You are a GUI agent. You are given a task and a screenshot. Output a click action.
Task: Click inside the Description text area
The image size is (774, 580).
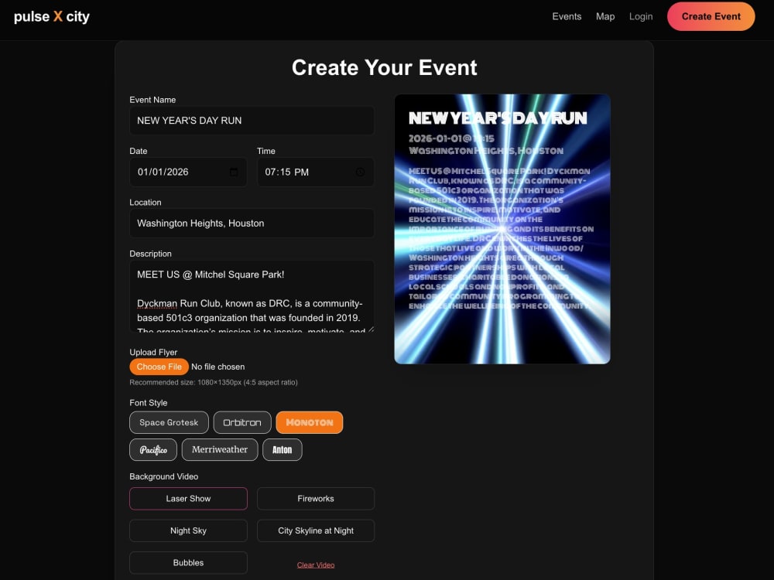pyautogui.click(x=252, y=296)
